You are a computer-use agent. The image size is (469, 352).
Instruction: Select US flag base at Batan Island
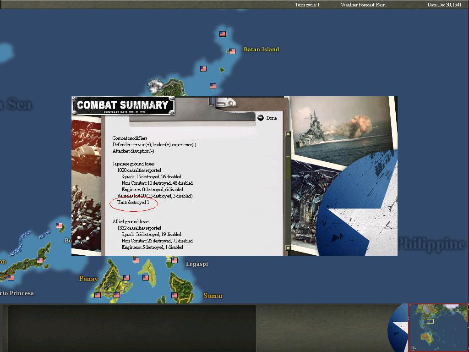coord(232,51)
